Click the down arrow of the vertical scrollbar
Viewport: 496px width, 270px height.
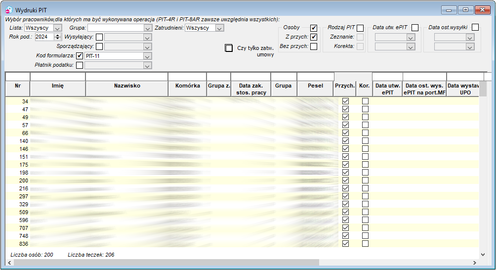(483, 255)
